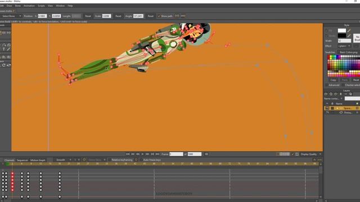The height and width of the screenshot is (202, 360).
Task: Click the white Fill color swatch
Action: tap(342, 30)
